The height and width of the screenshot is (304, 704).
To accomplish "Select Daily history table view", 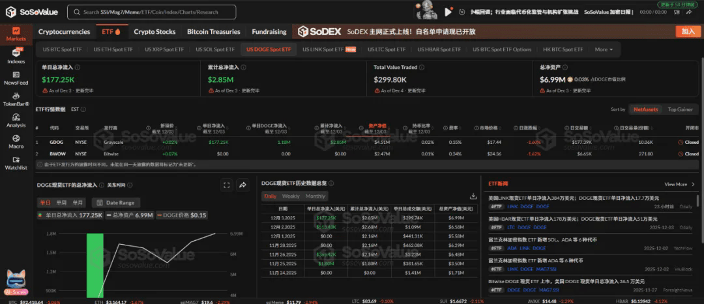I will [x=271, y=196].
